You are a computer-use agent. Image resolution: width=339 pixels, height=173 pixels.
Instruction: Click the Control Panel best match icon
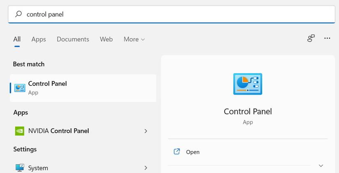(x=20, y=88)
